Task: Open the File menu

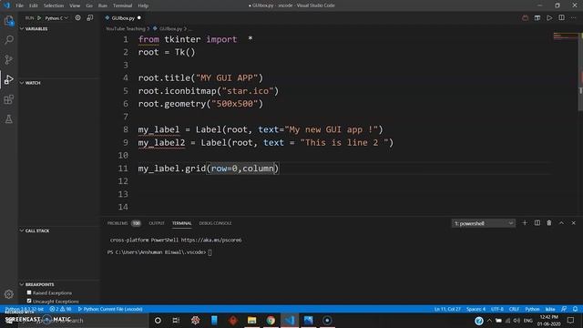Action: 19,5
